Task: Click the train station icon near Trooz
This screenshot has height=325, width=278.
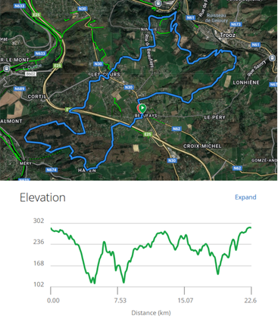Action: pos(272,58)
